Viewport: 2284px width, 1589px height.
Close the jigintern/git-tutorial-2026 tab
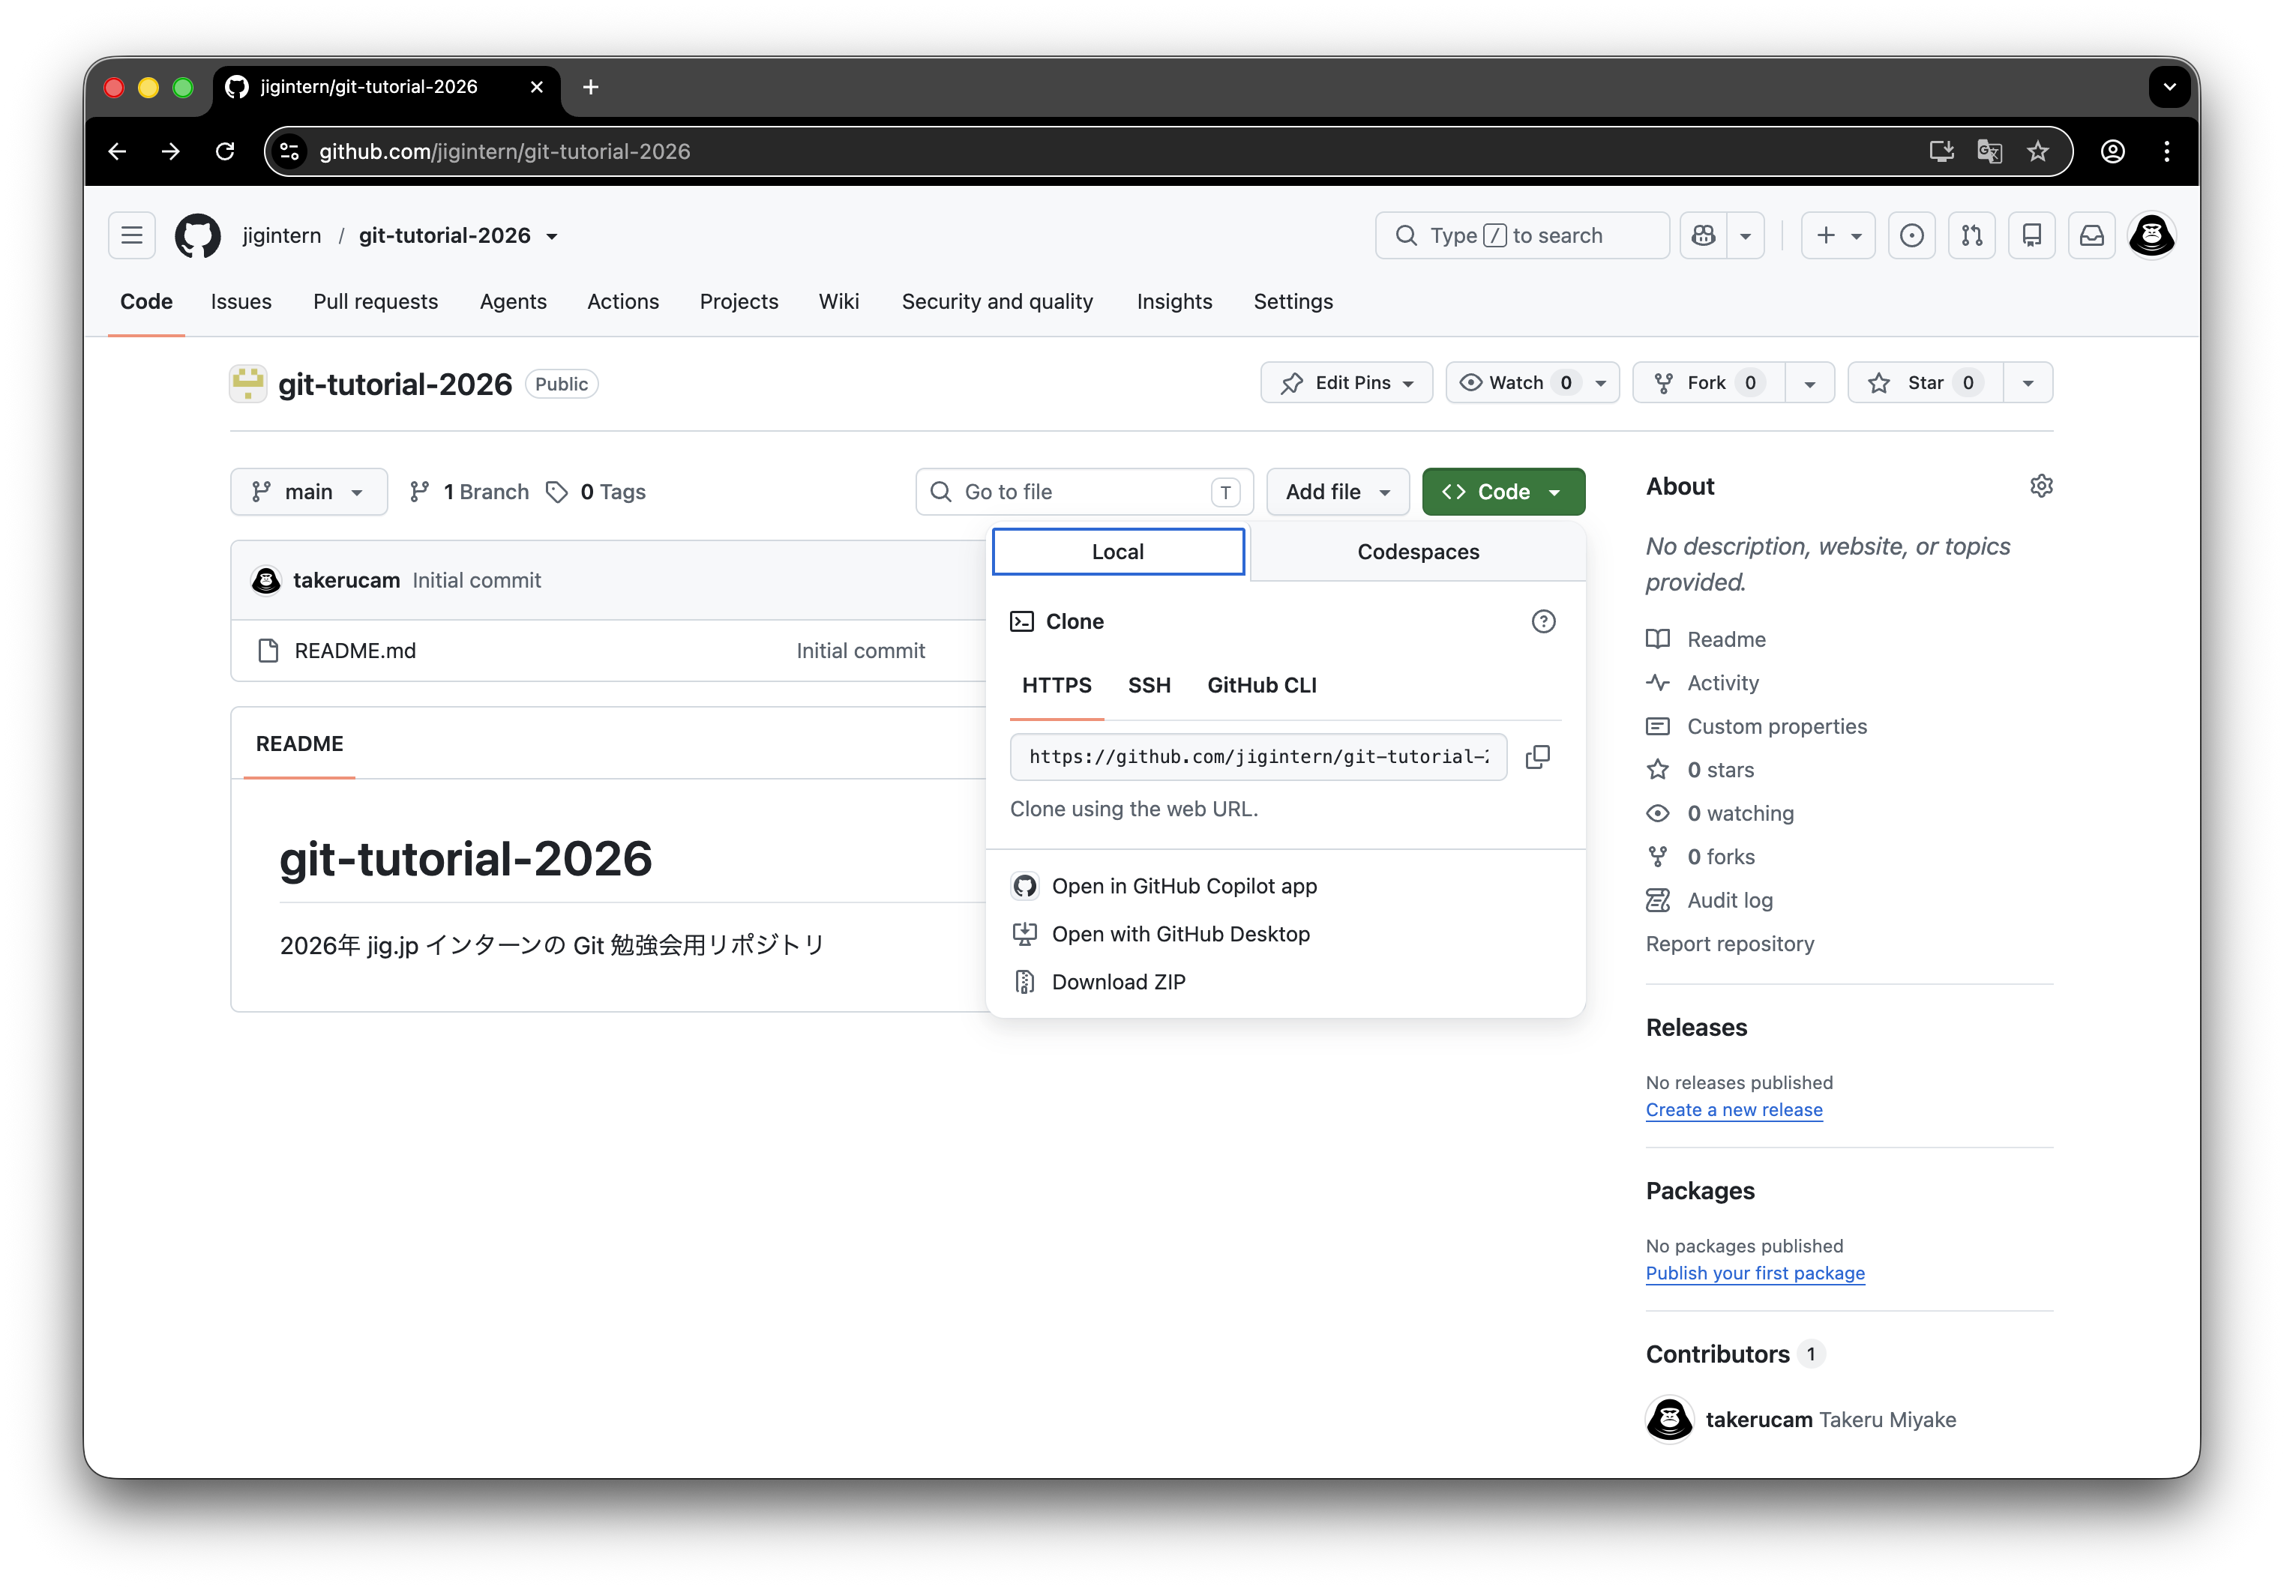click(537, 88)
